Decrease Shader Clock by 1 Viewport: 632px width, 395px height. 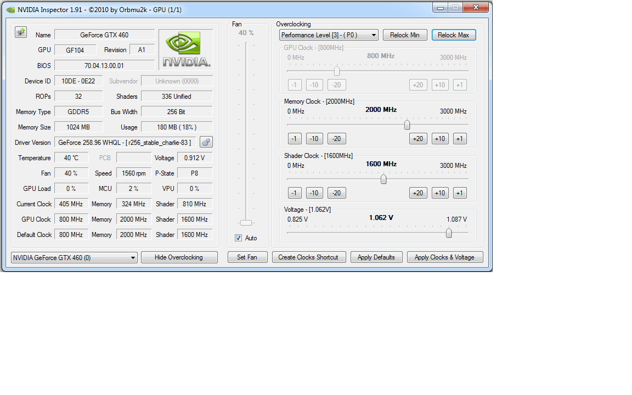pos(294,193)
